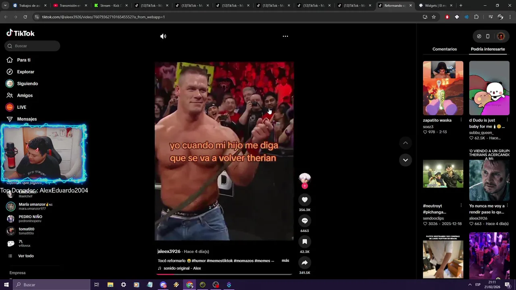Open Mensajes in the sidebar

(x=27, y=119)
